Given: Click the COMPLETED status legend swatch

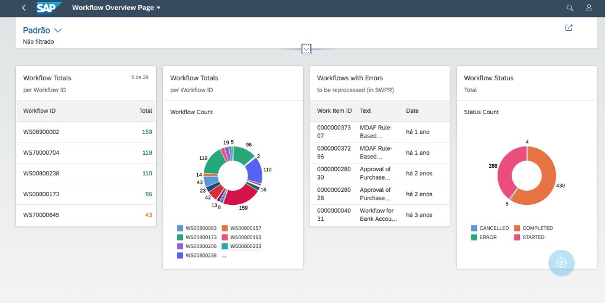Looking at the screenshot, I should [517, 228].
